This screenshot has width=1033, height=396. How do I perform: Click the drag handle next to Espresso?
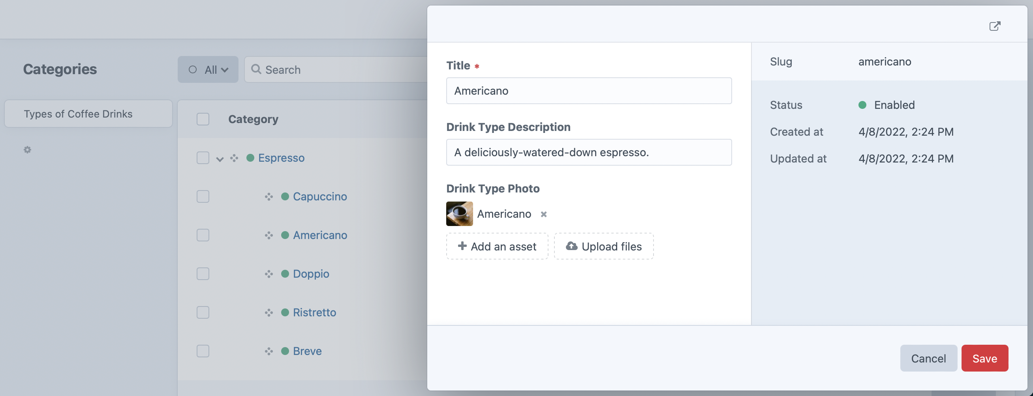(x=234, y=158)
